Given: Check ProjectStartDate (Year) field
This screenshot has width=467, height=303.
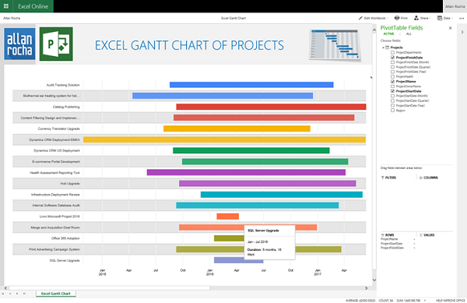Looking at the screenshot, I should coord(392,105).
